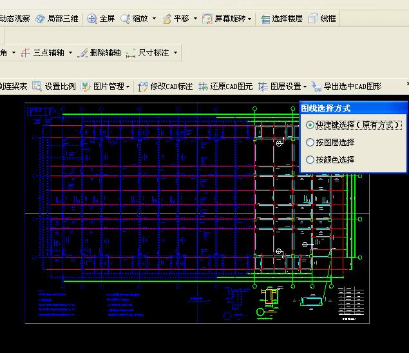
Task: Click the white schedule table in the drawing
Action: tap(351, 301)
